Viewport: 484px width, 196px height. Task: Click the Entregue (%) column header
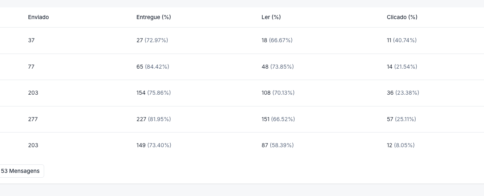(x=154, y=17)
